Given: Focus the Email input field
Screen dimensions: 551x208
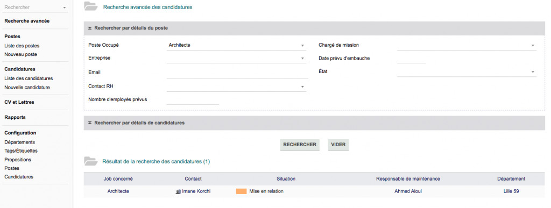Looking at the screenshot, I should 237,73.
